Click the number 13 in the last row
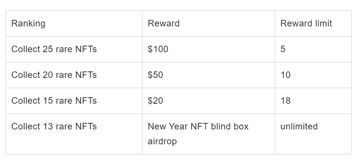356x160 pixels. [48, 127]
